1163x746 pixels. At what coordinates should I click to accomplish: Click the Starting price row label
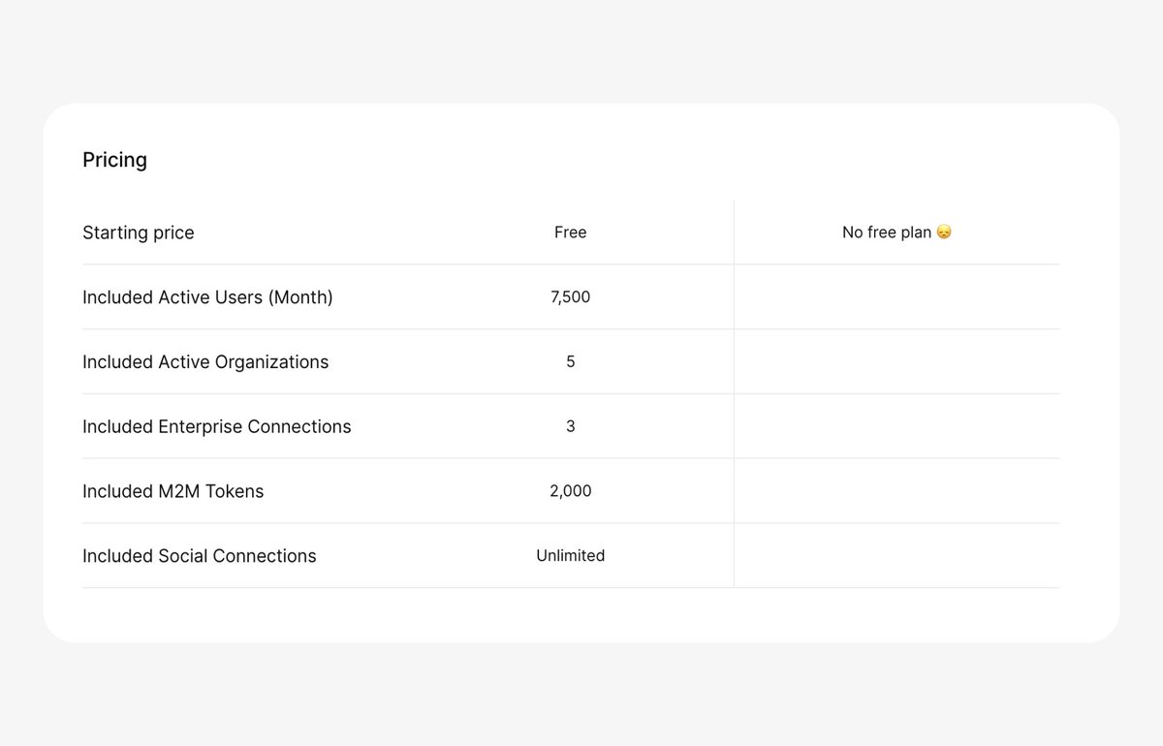pyautogui.click(x=139, y=233)
